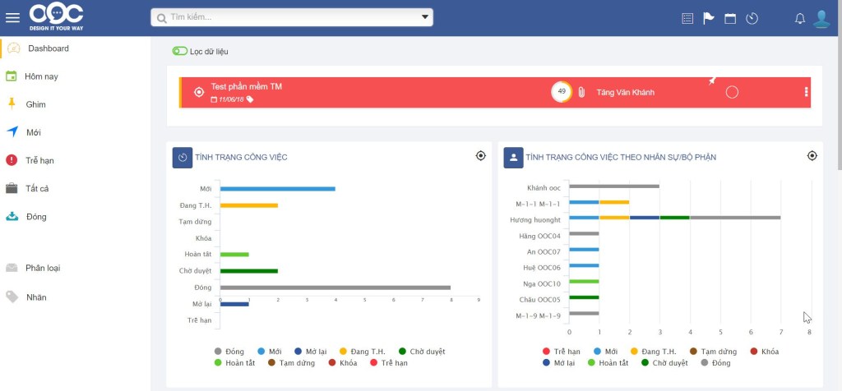Screen dimensions: 842x391
Task: Mark the red task's completion circle
Action: pyautogui.click(x=732, y=92)
